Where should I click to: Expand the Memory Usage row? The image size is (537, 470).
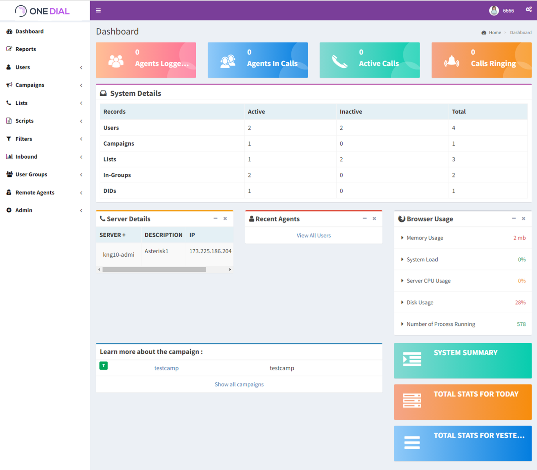click(402, 238)
